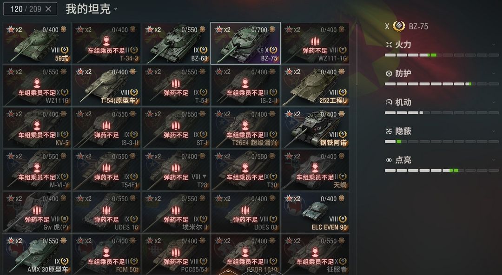Select the BZ-68 tank thumbnail
Viewport: 502px width, 275px height.
click(x=175, y=43)
